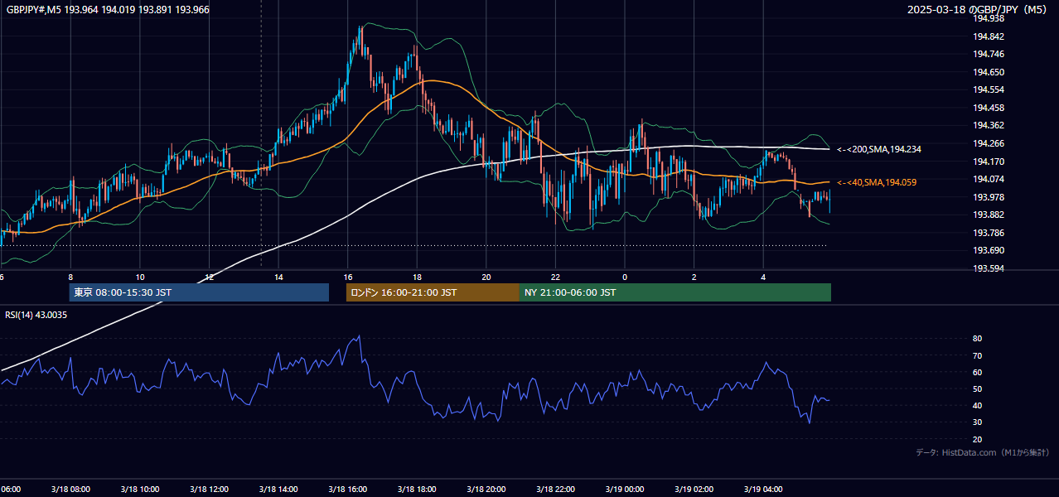The width and height of the screenshot is (1059, 497).
Task: Click RSI scale value 70
Action: (x=977, y=355)
